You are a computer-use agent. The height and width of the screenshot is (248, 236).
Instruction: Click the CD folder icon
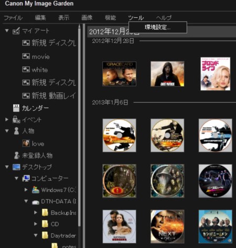coord(45,224)
